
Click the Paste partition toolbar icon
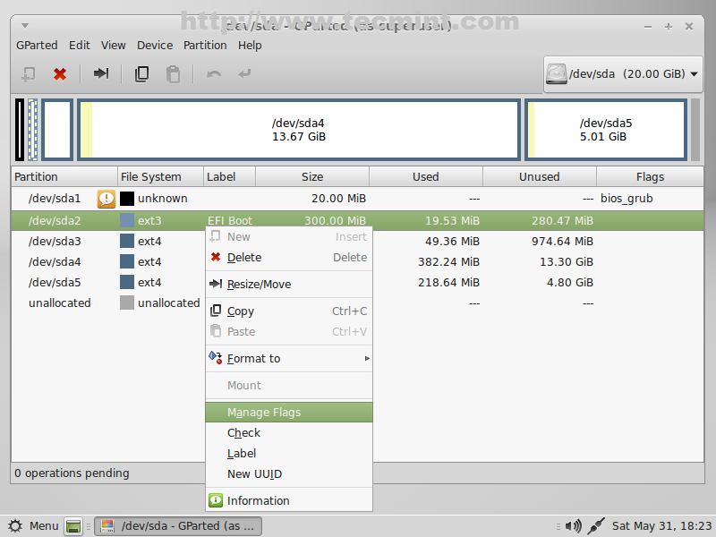[173, 74]
